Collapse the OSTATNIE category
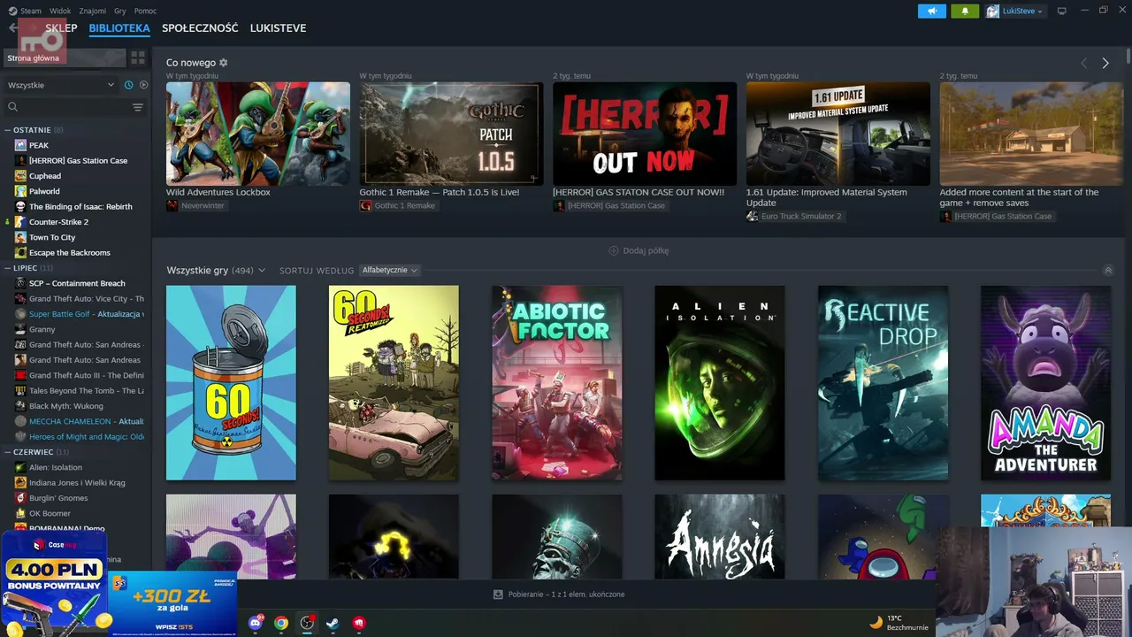The width and height of the screenshot is (1132, 637). point(8,130)
